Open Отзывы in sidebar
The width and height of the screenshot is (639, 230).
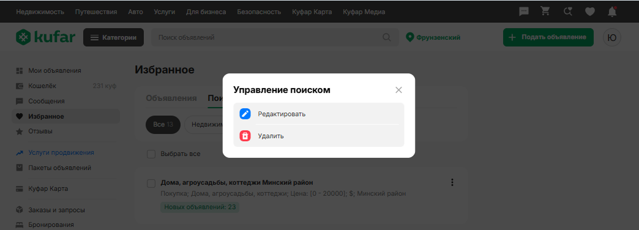pyautogui.click(x=40, y=131)
